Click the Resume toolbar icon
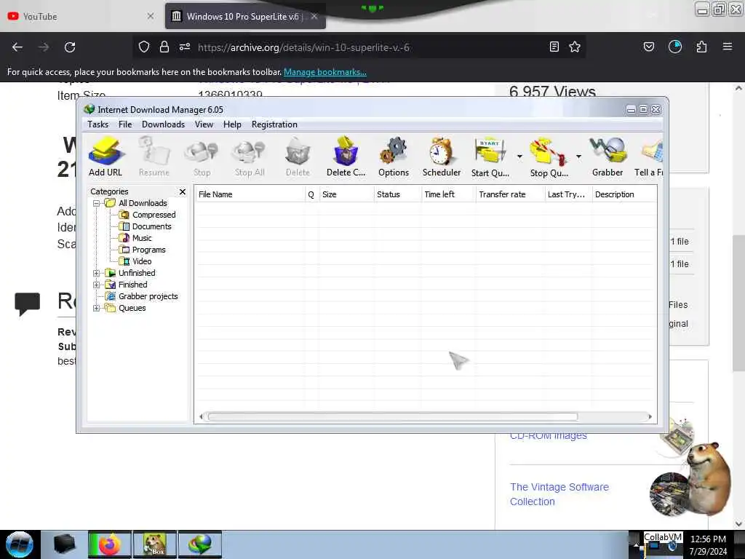This screenshot has width=745, height=559. (154, 156)
